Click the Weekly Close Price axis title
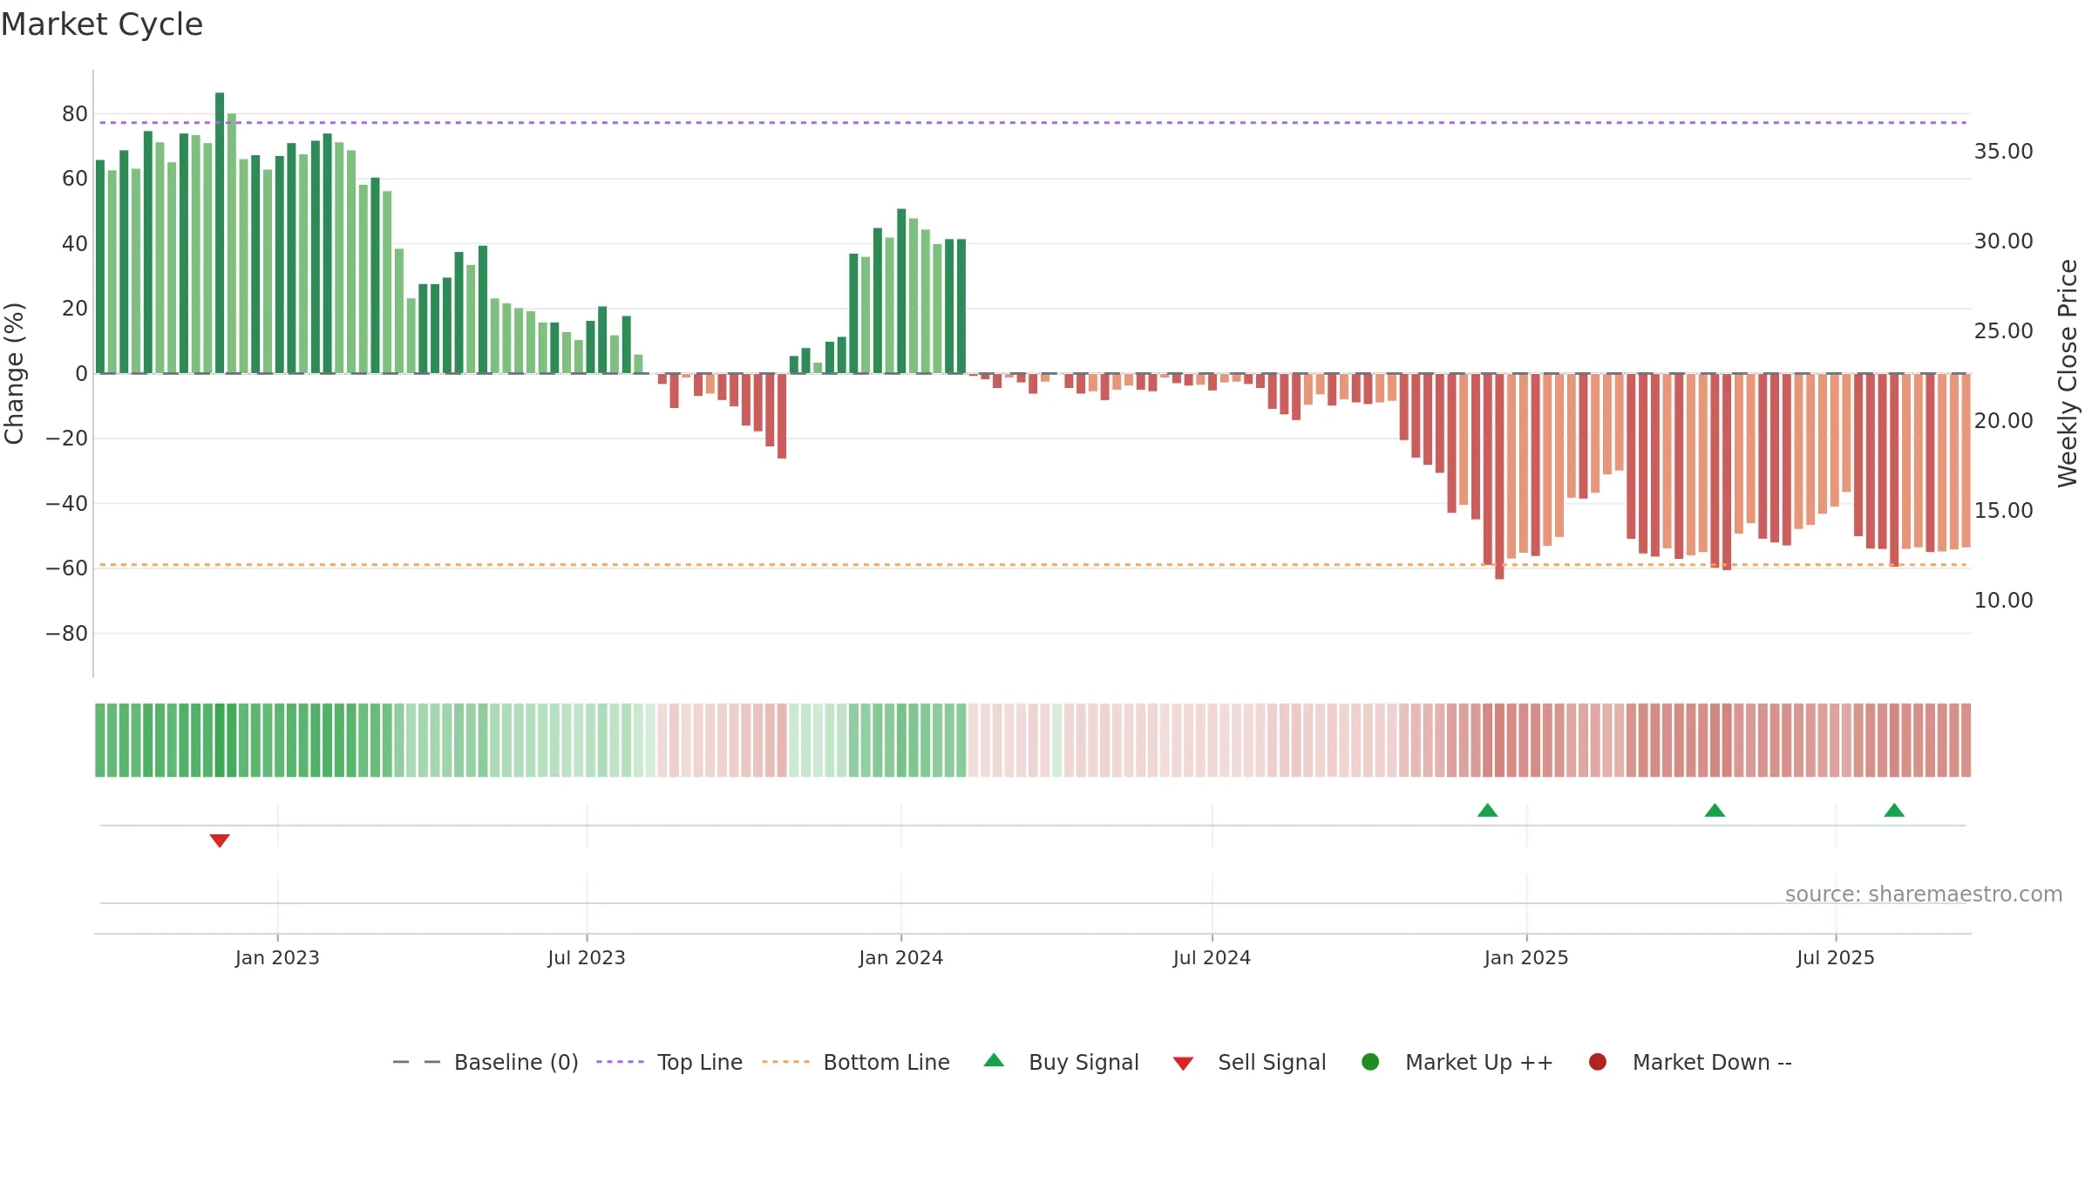 2068,373
